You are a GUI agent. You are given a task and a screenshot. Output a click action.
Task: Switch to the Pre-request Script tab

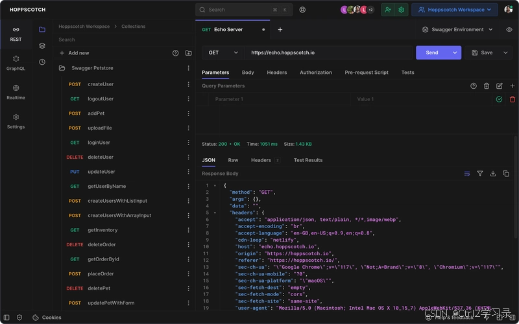coord(367,73)
